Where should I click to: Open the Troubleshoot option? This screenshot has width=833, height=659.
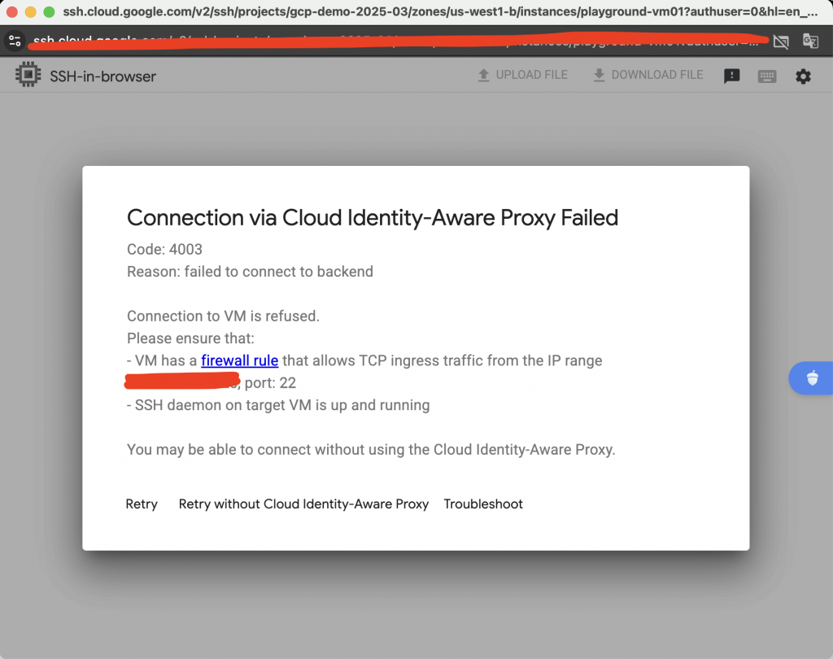pos(483,504)
